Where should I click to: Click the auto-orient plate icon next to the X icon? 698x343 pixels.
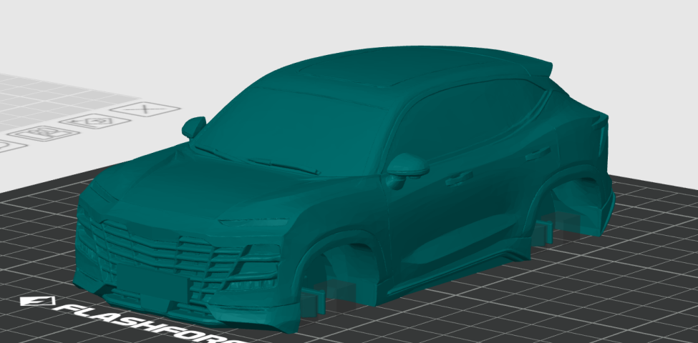[95, 121]
